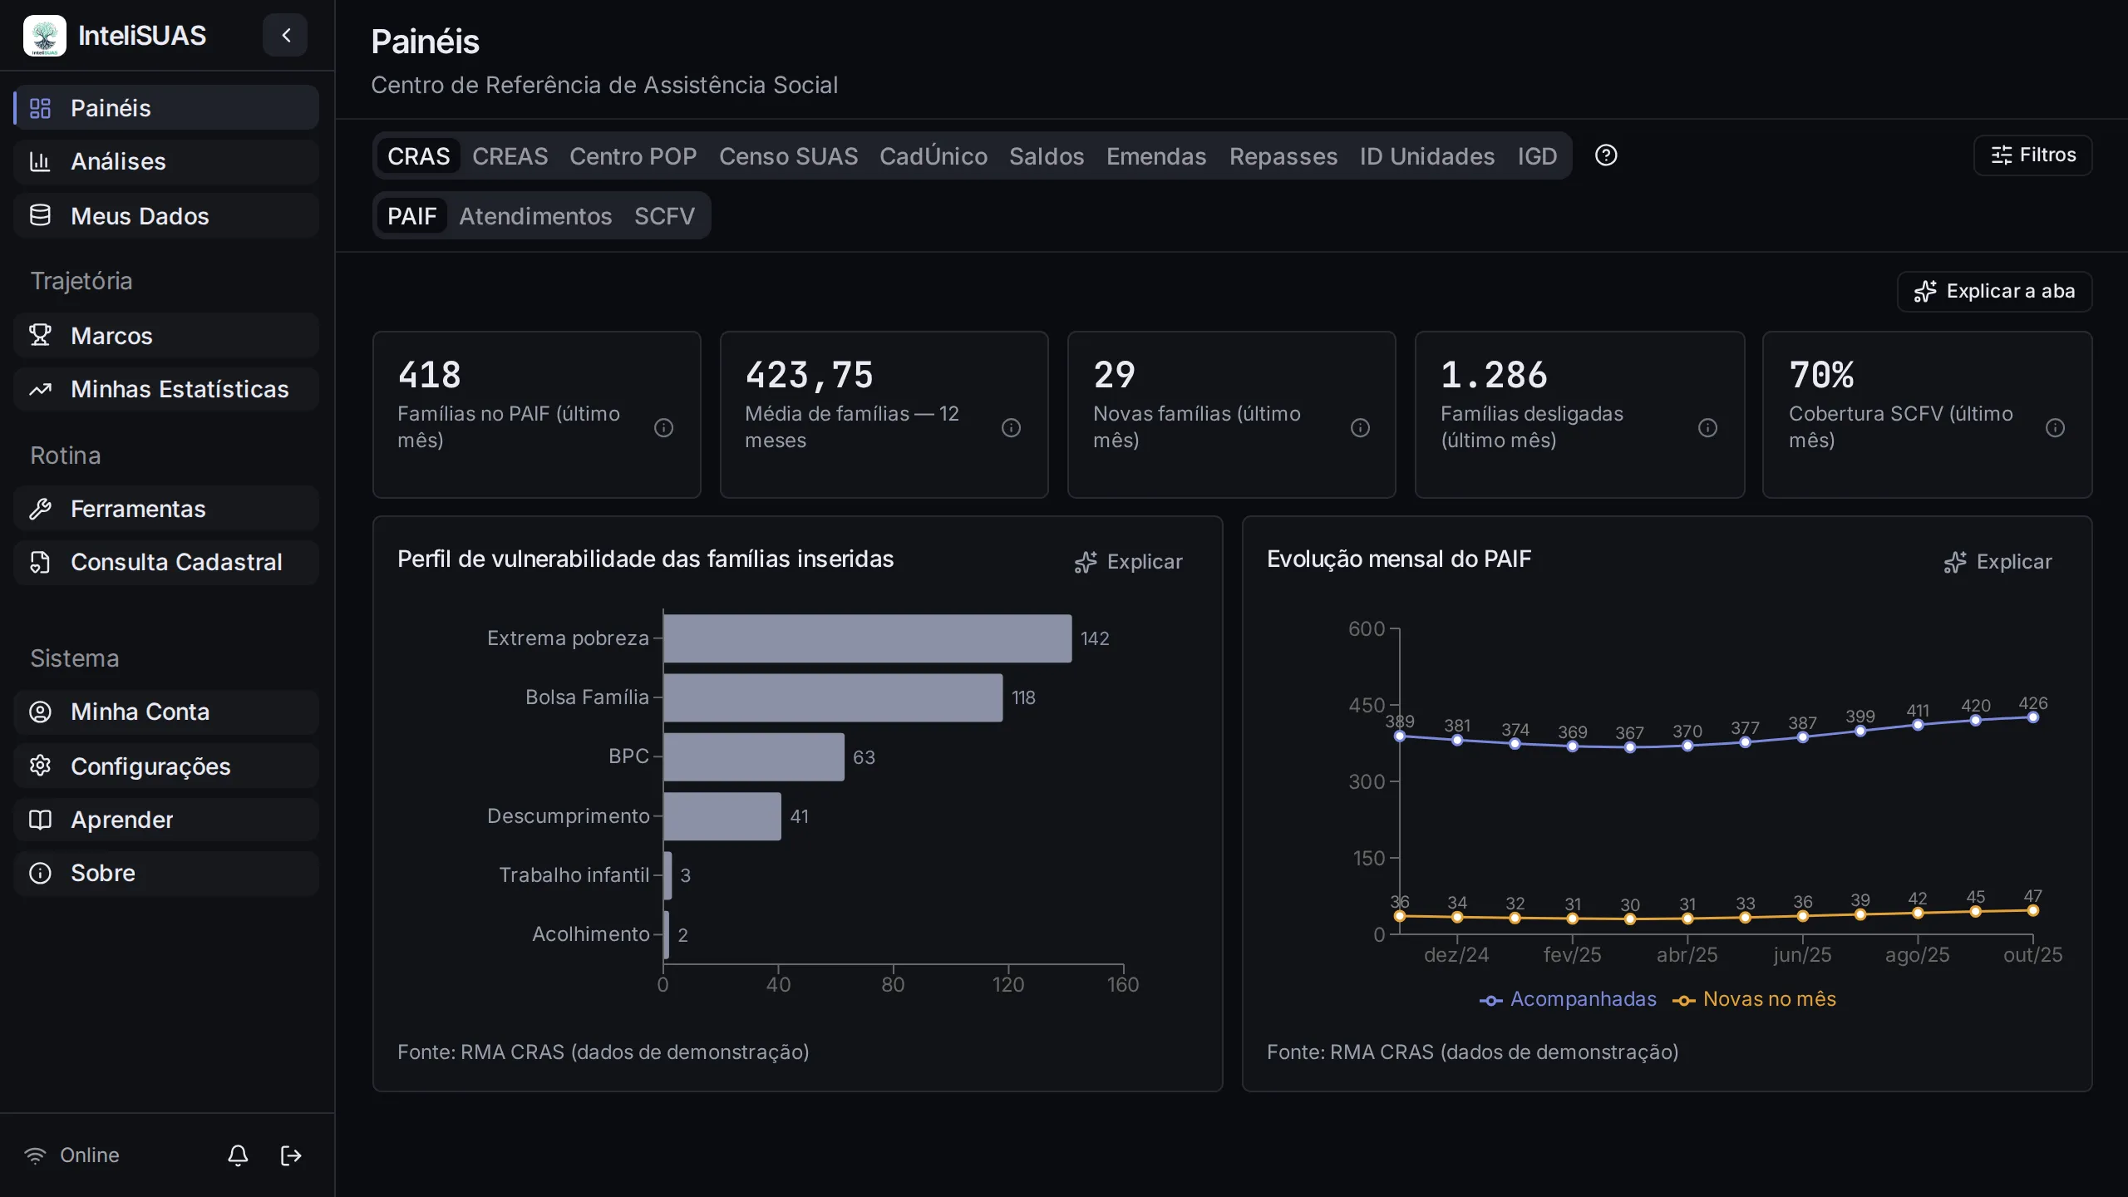Open Ferramentas in the sidebar

[166, 509]
